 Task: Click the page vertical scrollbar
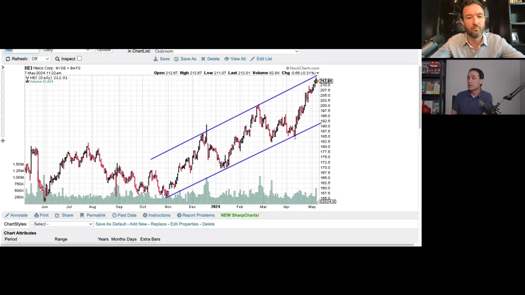(x=420, y=97)
